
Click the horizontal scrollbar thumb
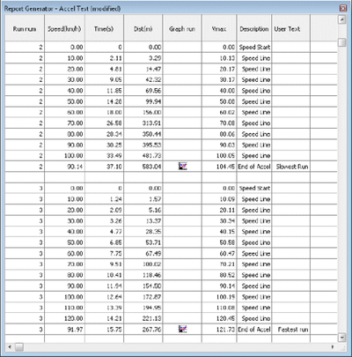(19, 347)
